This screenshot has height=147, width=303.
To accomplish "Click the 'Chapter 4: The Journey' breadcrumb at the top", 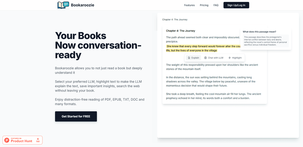I will [175, 20].
